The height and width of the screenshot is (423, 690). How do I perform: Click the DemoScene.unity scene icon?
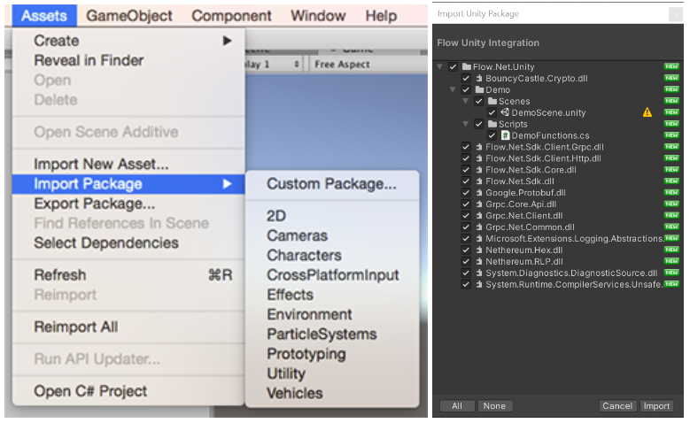tap(505, 112)
